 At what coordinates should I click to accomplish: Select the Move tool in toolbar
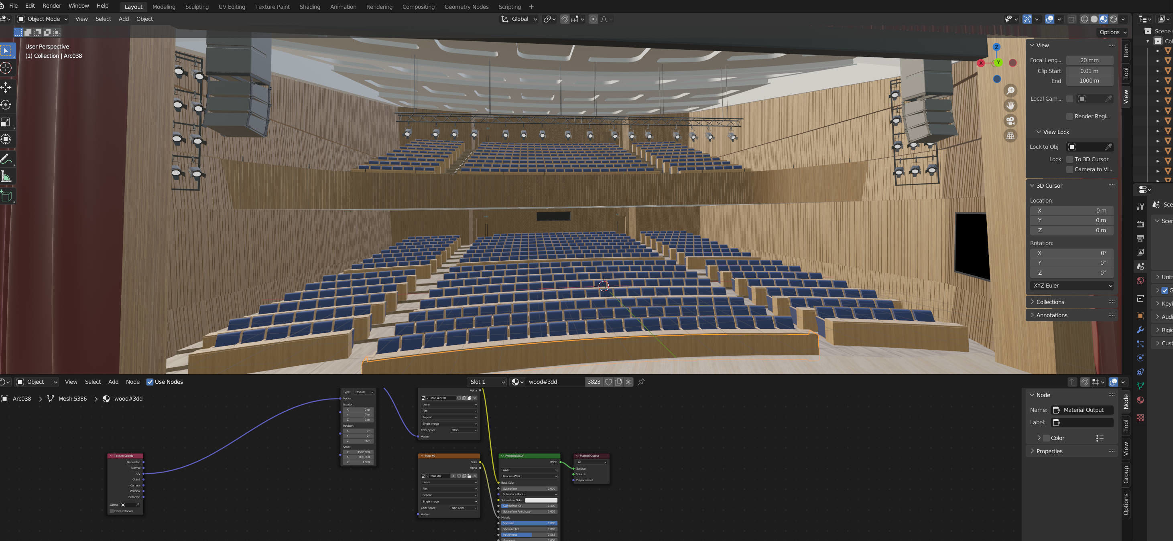(8, 87)
